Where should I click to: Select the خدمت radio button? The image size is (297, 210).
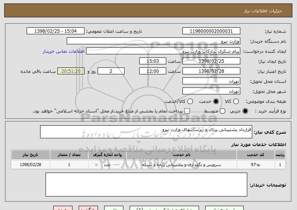tap(216, 101)
